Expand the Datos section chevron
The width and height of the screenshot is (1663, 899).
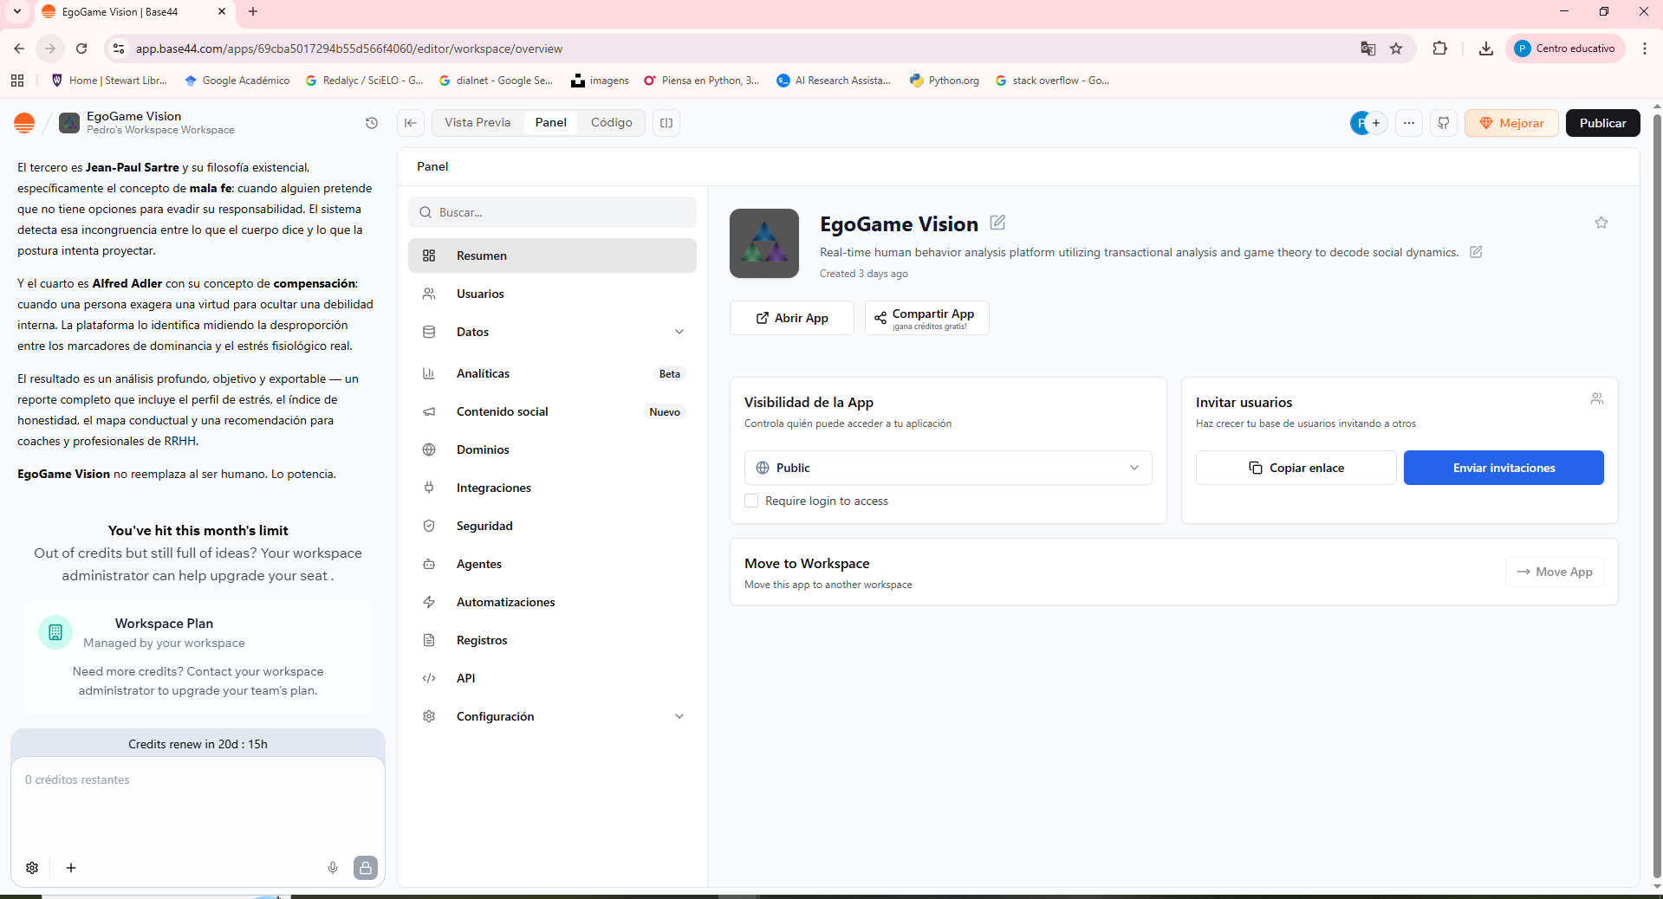pos(679,332)
